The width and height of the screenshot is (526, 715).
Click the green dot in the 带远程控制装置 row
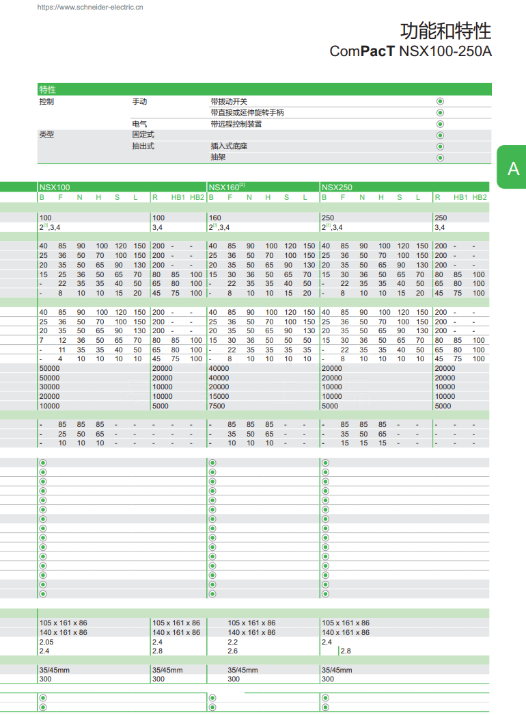coord(440,124)
